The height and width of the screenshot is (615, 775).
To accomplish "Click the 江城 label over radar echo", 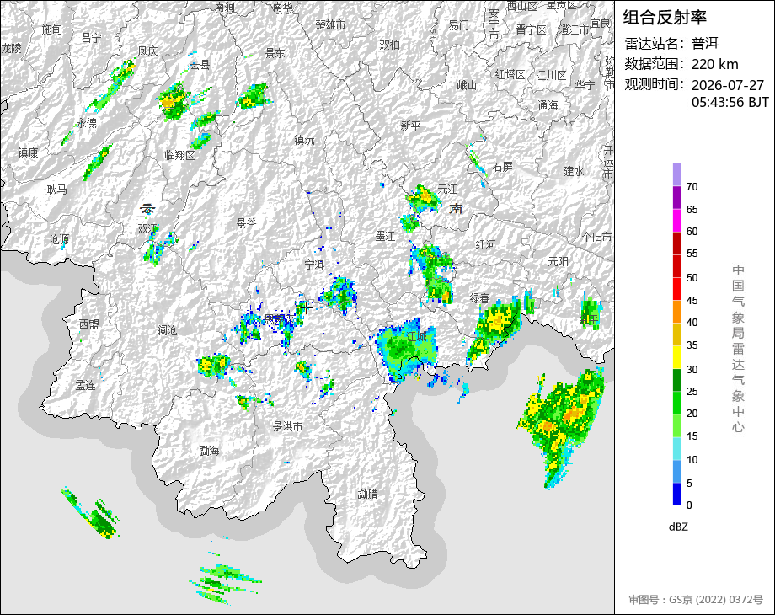I will (417, 337).
